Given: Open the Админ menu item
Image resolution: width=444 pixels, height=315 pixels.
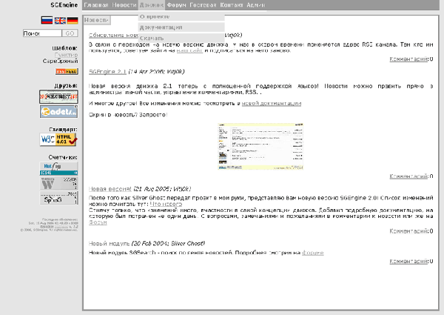Looking at the screenshot, I should click(256, 5).
